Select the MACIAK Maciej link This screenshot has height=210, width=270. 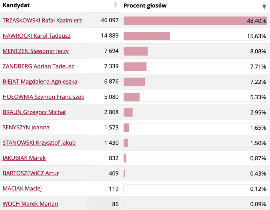tap(22, 188)
